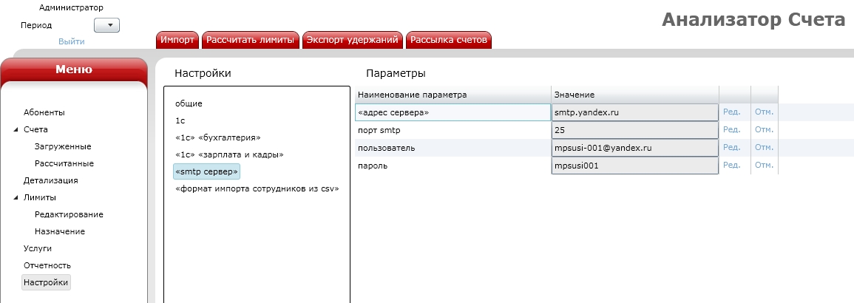Select «формат импорта сотрудников из csv»

click(x=257, y=188)
